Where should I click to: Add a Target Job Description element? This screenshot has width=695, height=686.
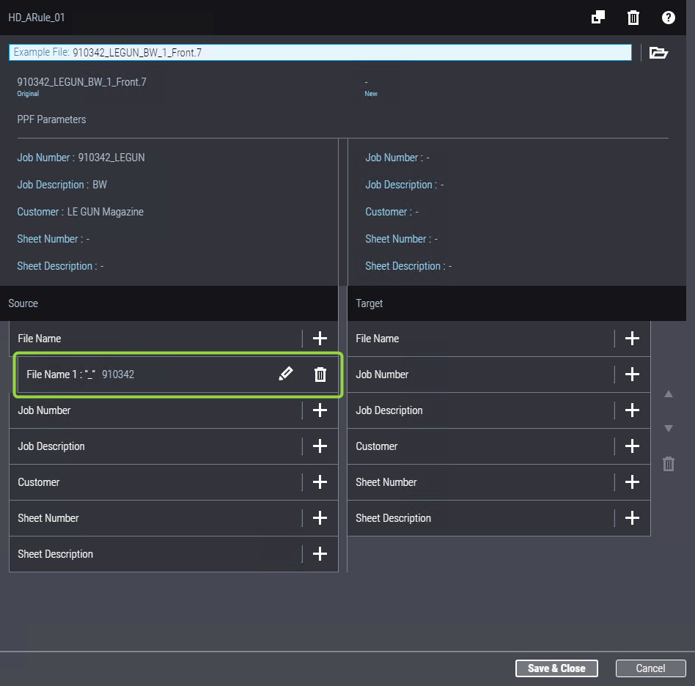pyautogui.click(x=632, y=410)
